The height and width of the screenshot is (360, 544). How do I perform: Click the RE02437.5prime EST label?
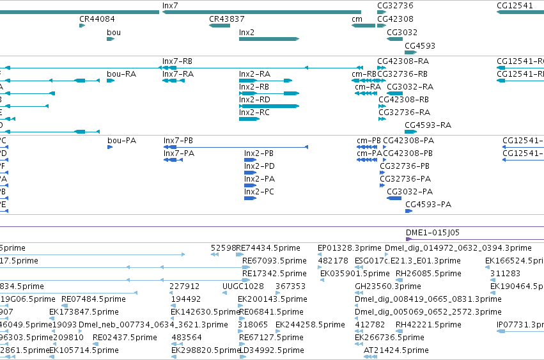coord(125,338)
